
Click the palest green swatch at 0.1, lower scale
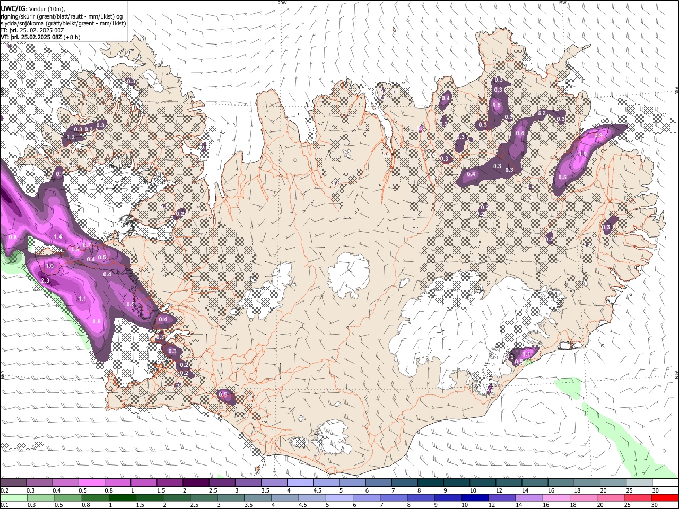pyautogui.click(x=14, y=497)
